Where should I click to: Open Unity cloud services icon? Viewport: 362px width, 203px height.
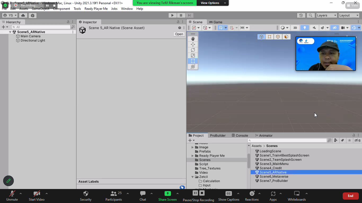coord(23,15)
